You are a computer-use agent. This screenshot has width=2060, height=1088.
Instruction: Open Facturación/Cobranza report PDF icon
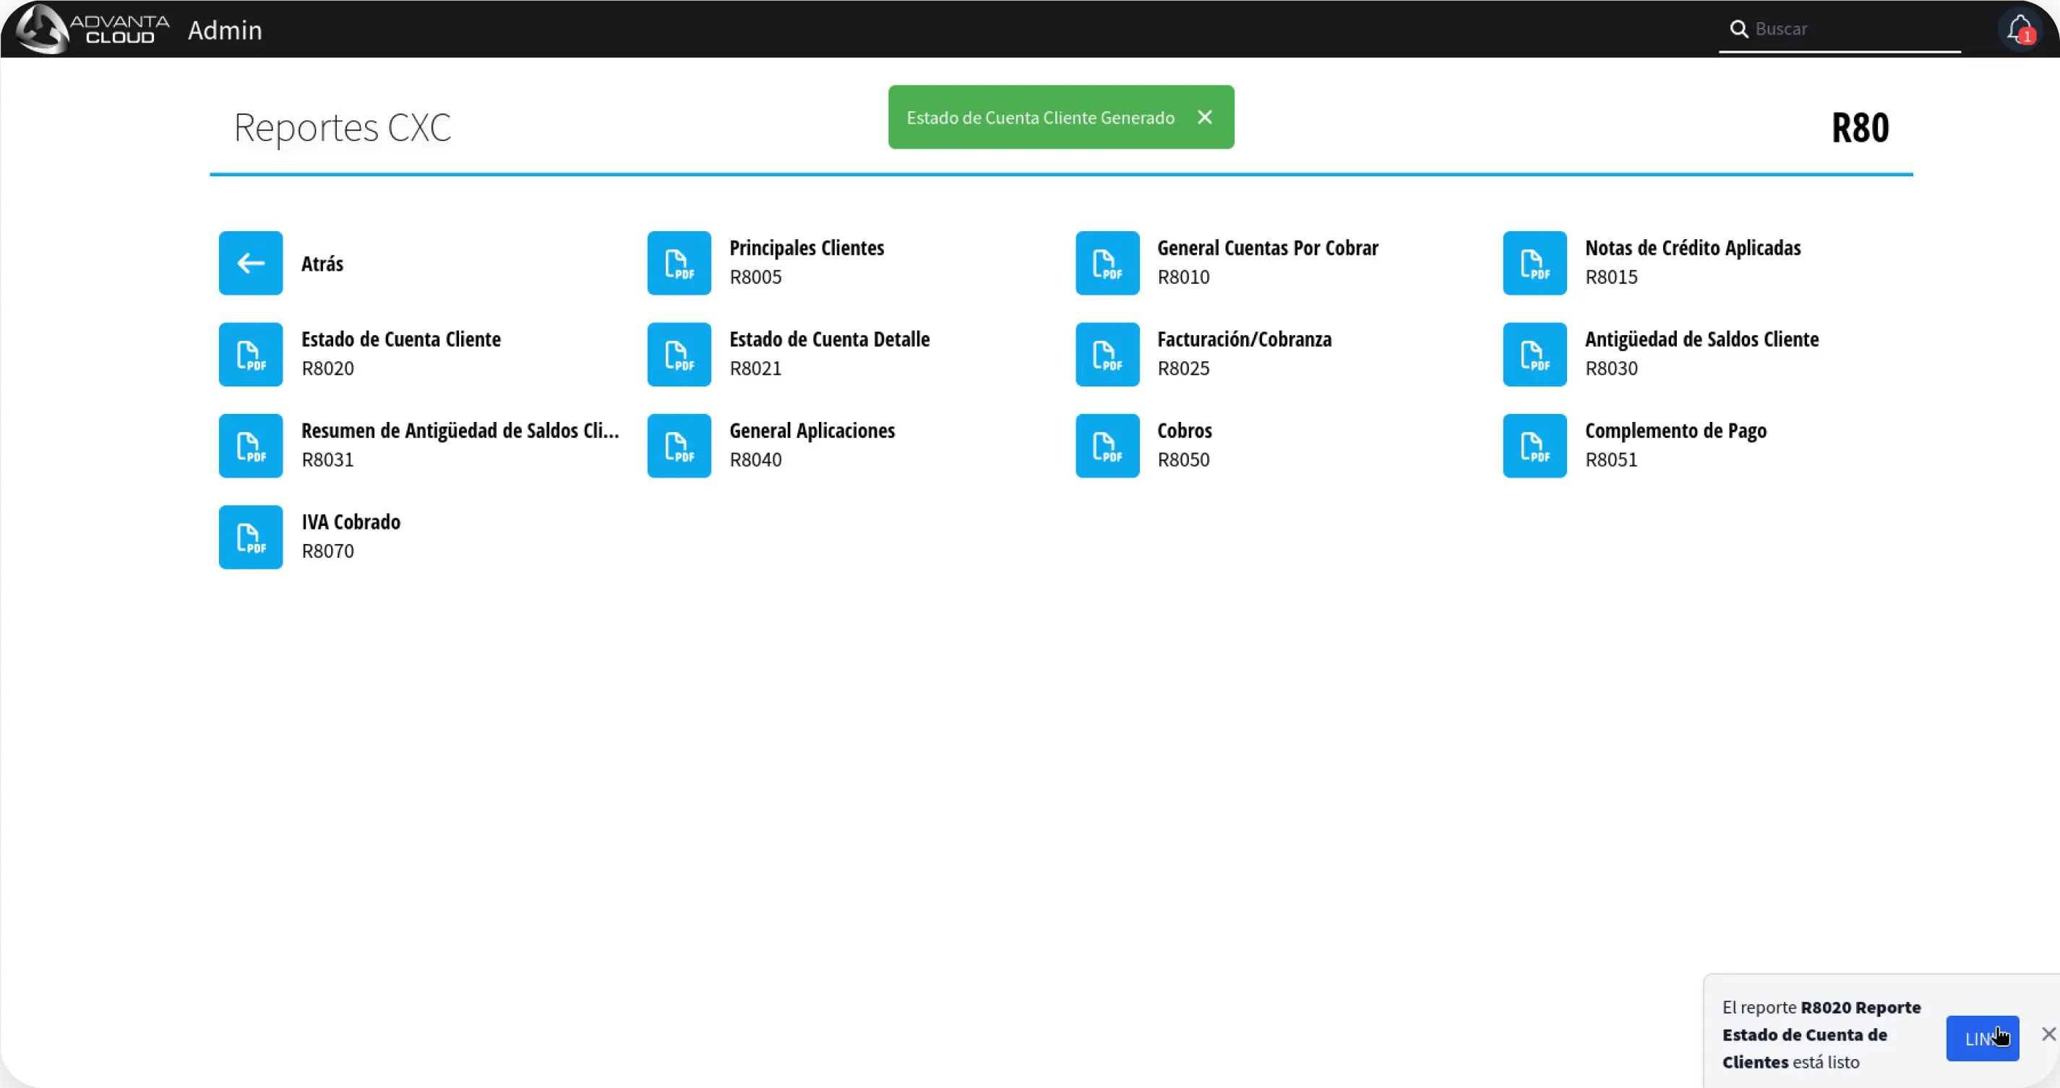pos(1107,354)
